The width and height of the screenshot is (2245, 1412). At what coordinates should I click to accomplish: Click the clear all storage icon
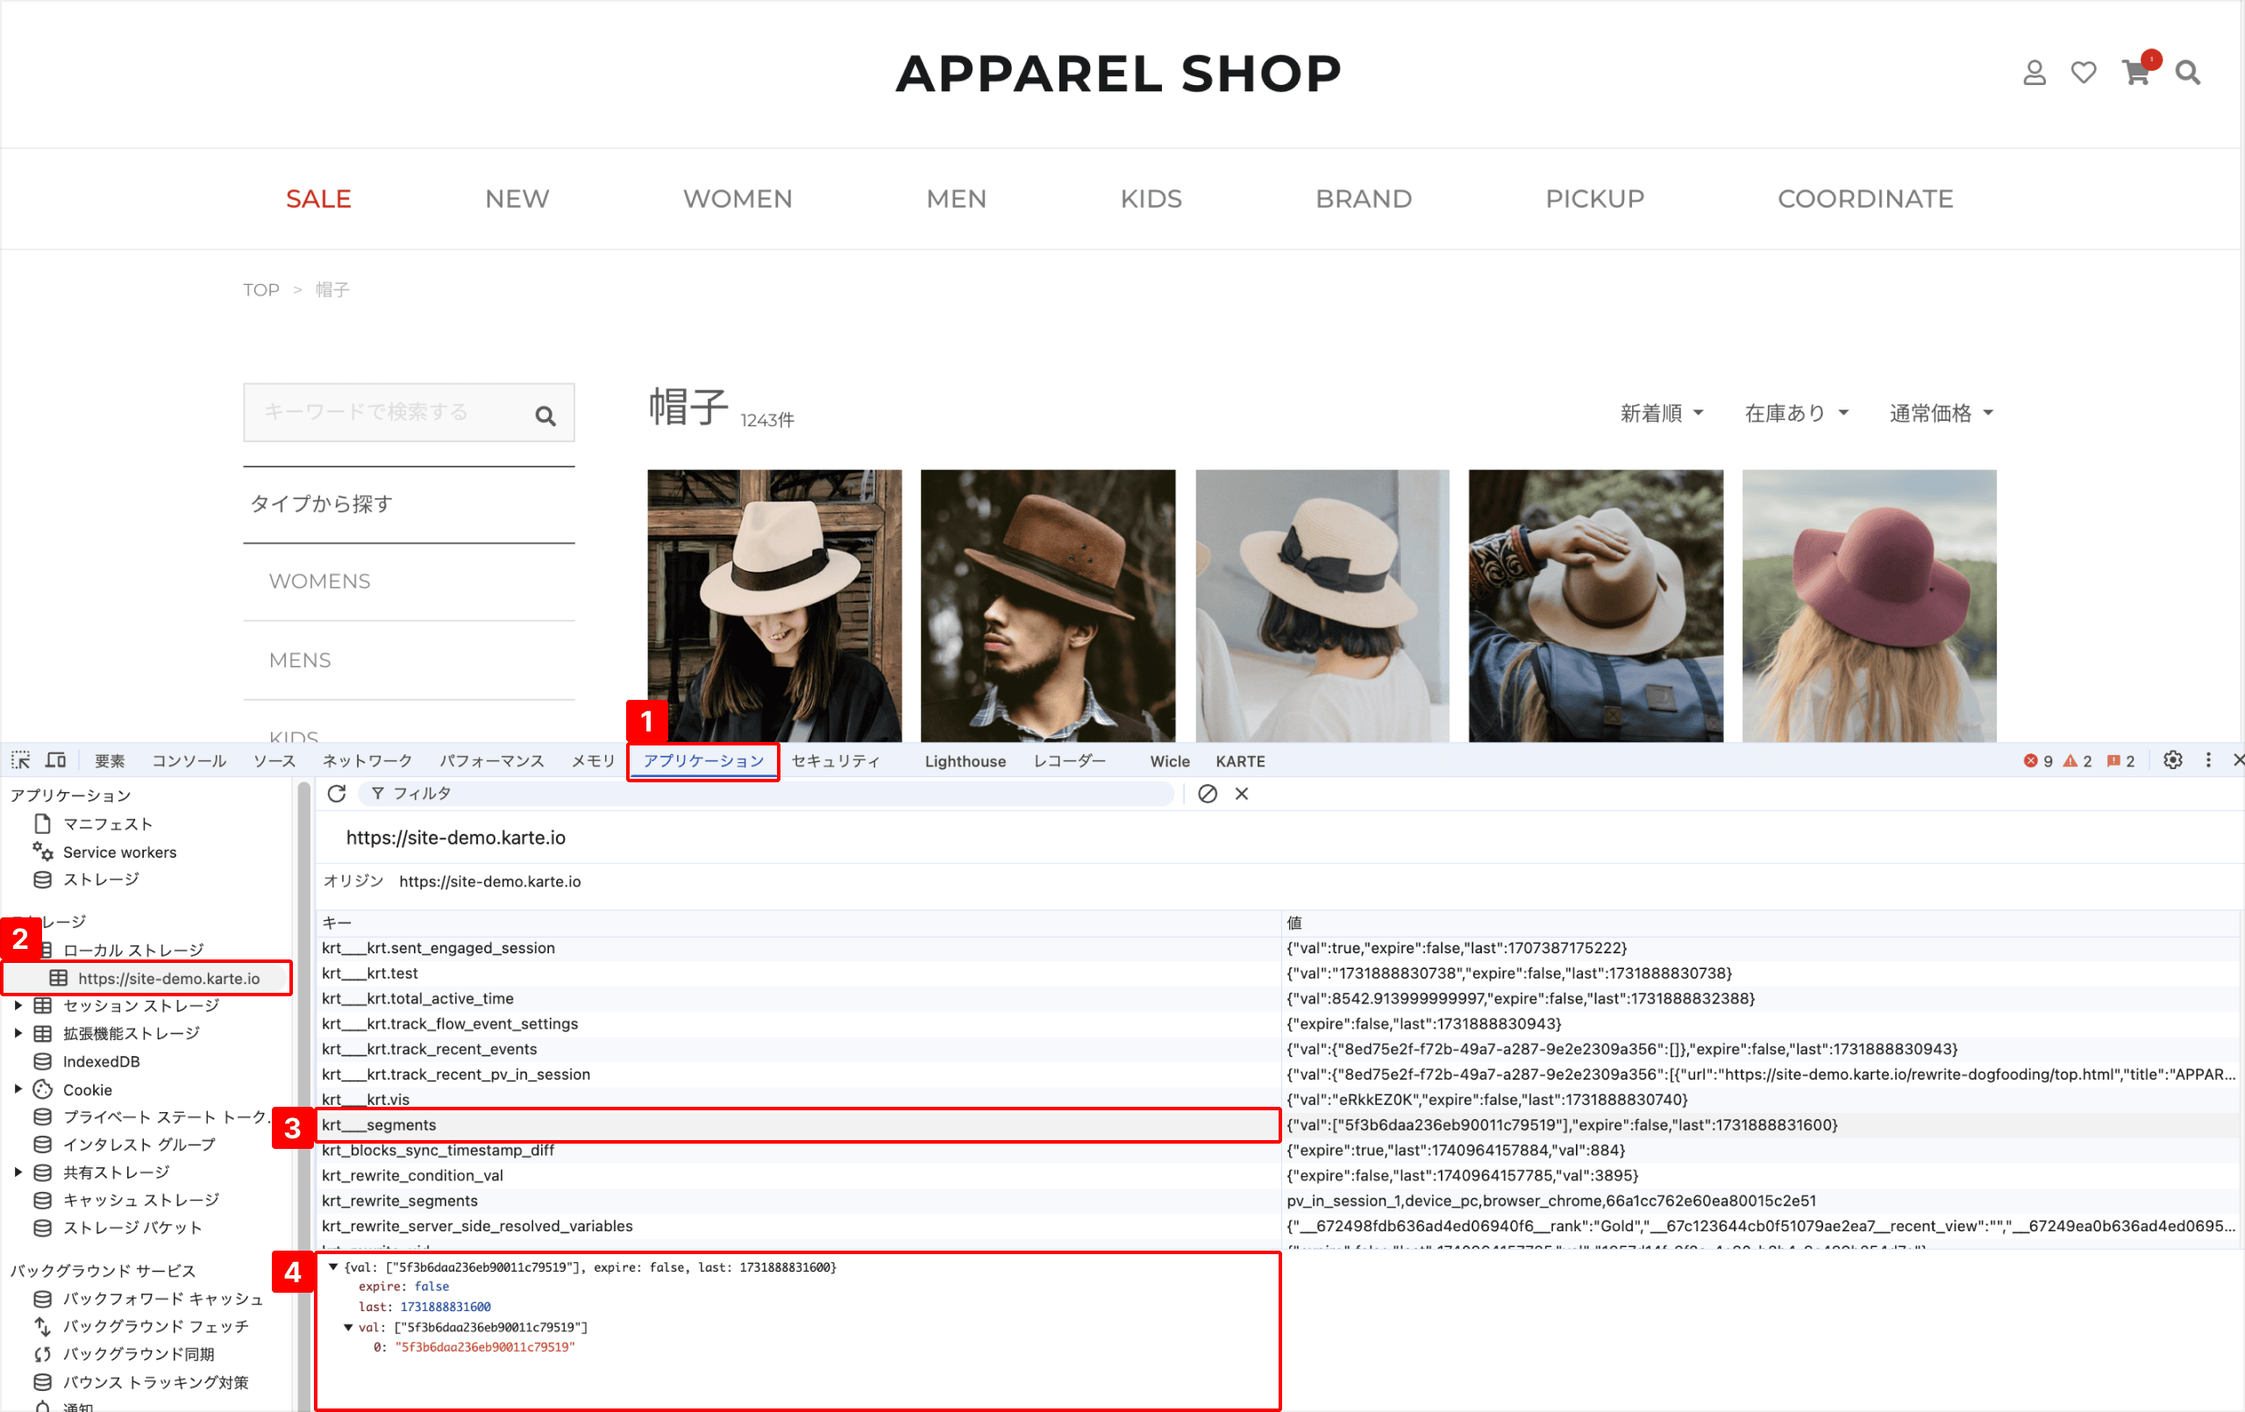point(1208,794)
